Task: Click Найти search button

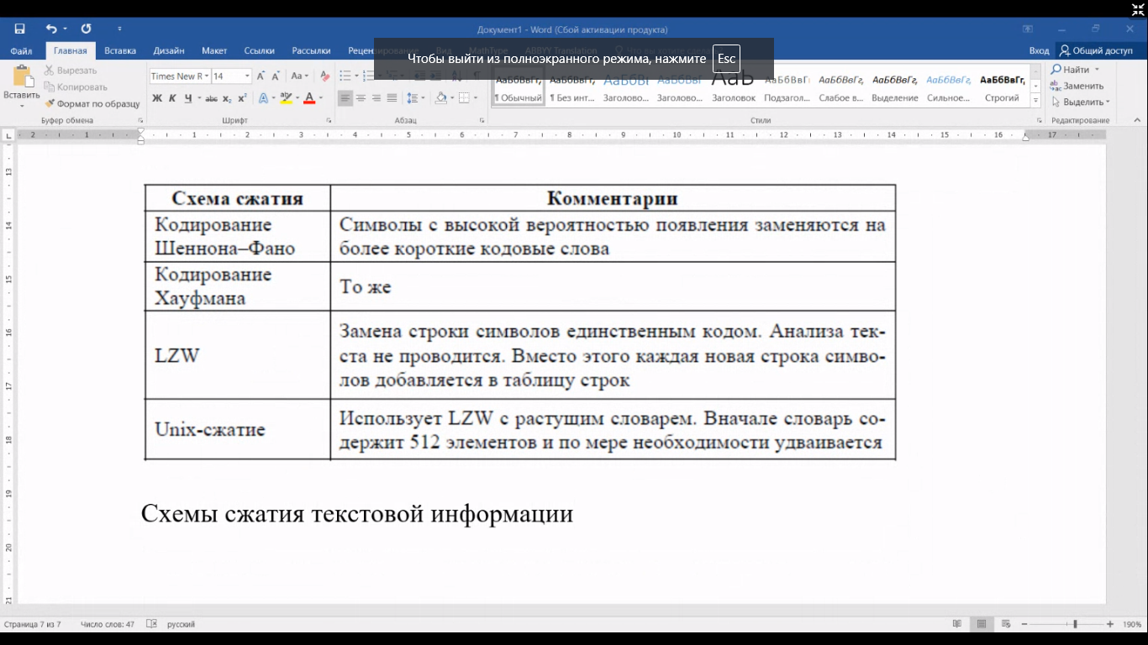Action: (x=1070, y=70)
